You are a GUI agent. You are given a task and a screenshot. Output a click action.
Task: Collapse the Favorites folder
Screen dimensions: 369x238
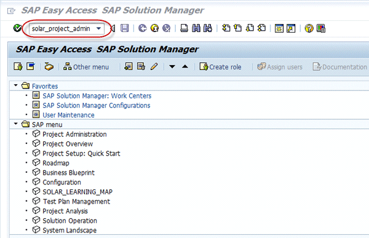coord(16,85)
